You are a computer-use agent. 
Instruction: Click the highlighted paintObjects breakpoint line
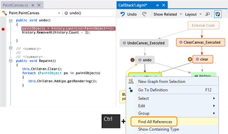[69, 28]
